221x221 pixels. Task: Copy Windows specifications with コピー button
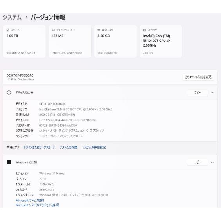[198, 162]
